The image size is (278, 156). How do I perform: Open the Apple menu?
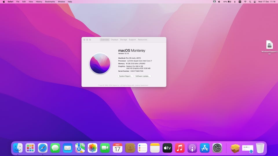4,2
